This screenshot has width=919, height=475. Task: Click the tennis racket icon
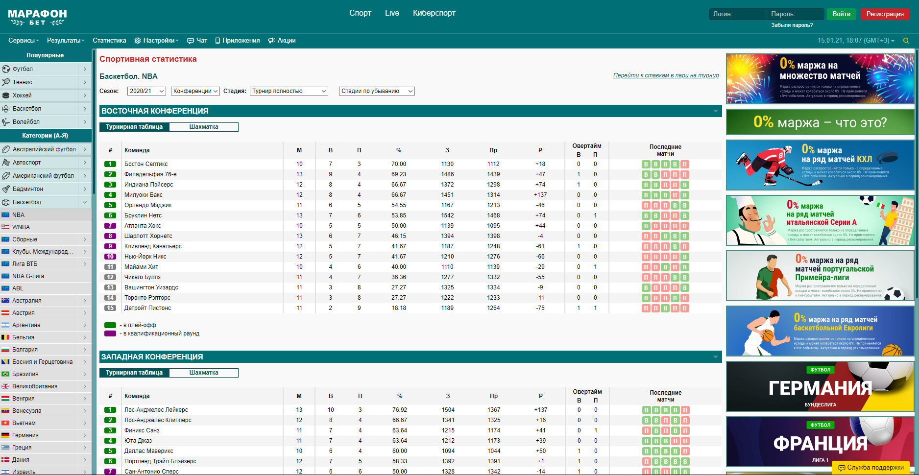[x=6, y=82]
